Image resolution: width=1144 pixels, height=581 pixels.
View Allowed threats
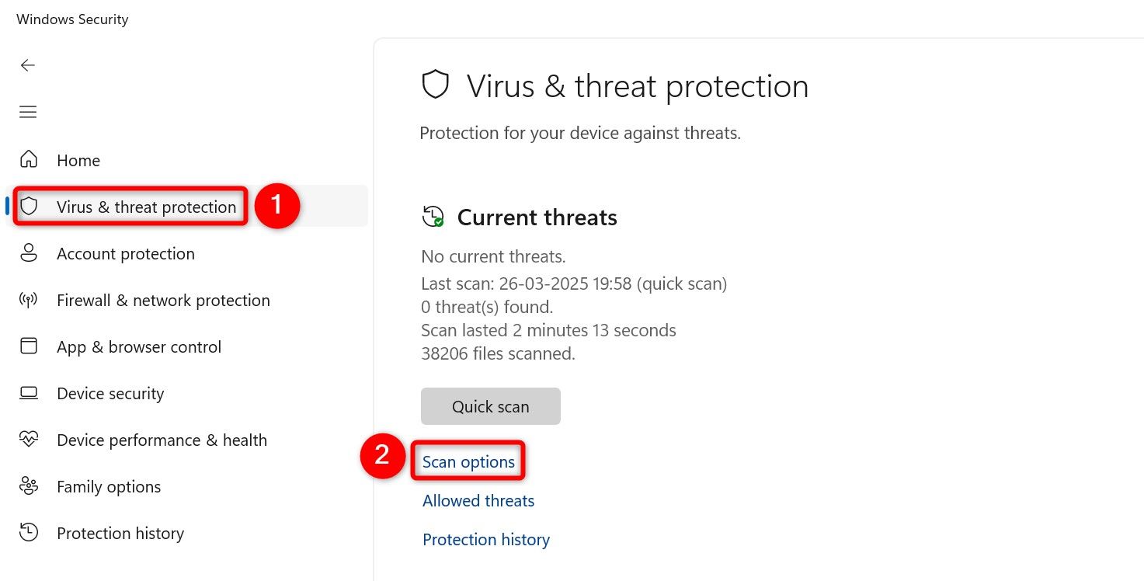(x=478, y=500)
